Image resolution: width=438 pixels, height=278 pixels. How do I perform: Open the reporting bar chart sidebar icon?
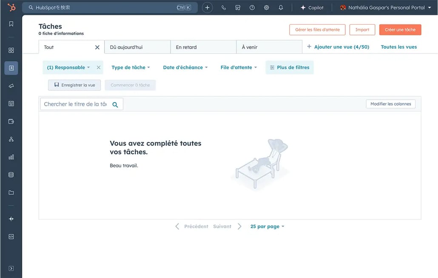(x=11, y=157)
